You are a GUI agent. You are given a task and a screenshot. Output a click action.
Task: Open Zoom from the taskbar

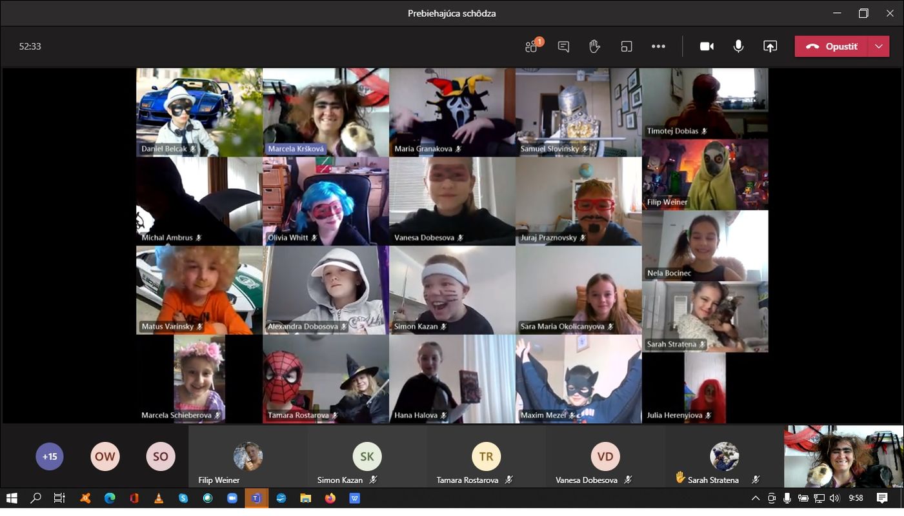pyautogui.click(x=232, y=498)
